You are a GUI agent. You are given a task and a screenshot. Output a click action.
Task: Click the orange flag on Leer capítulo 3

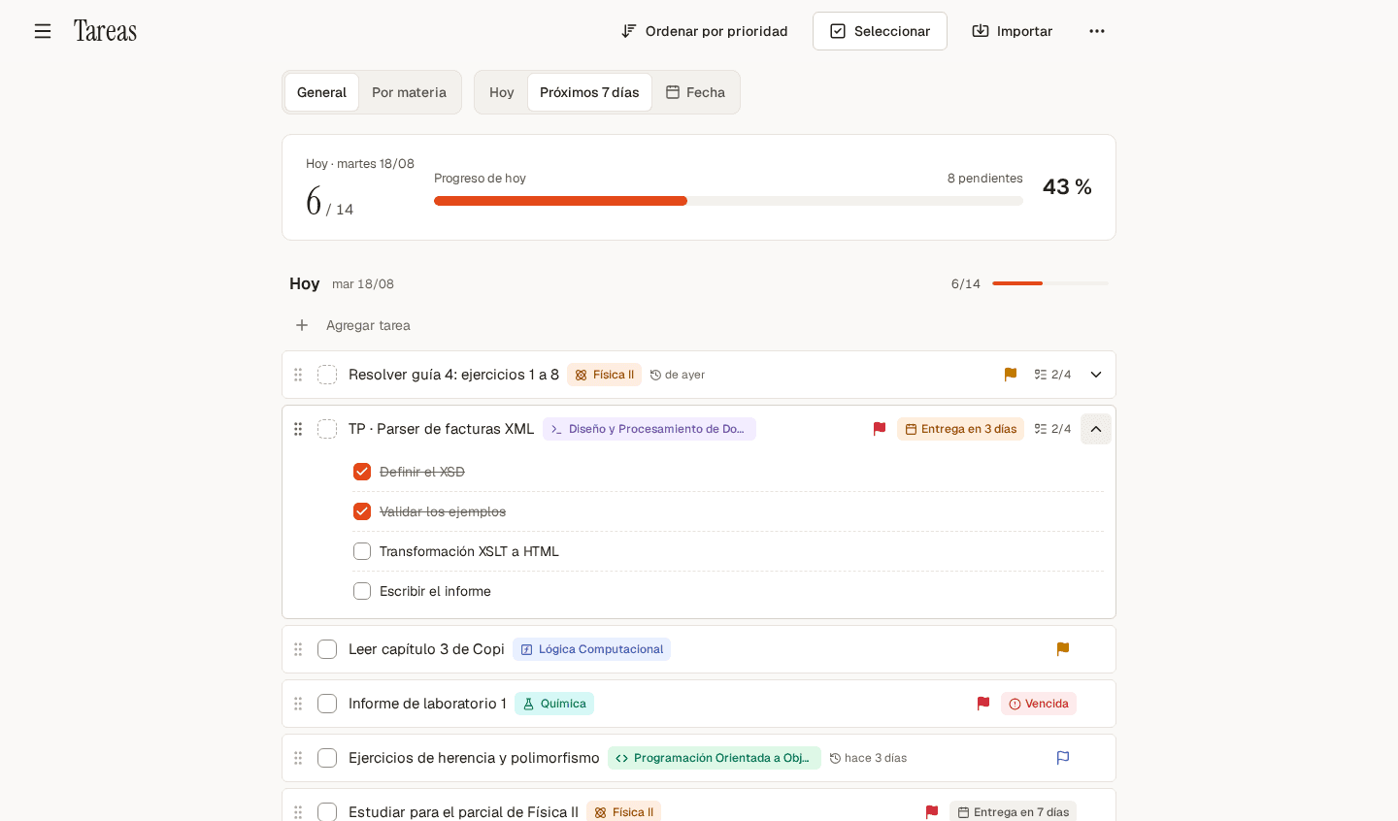pyautogui.click(x=1063, y=649)
